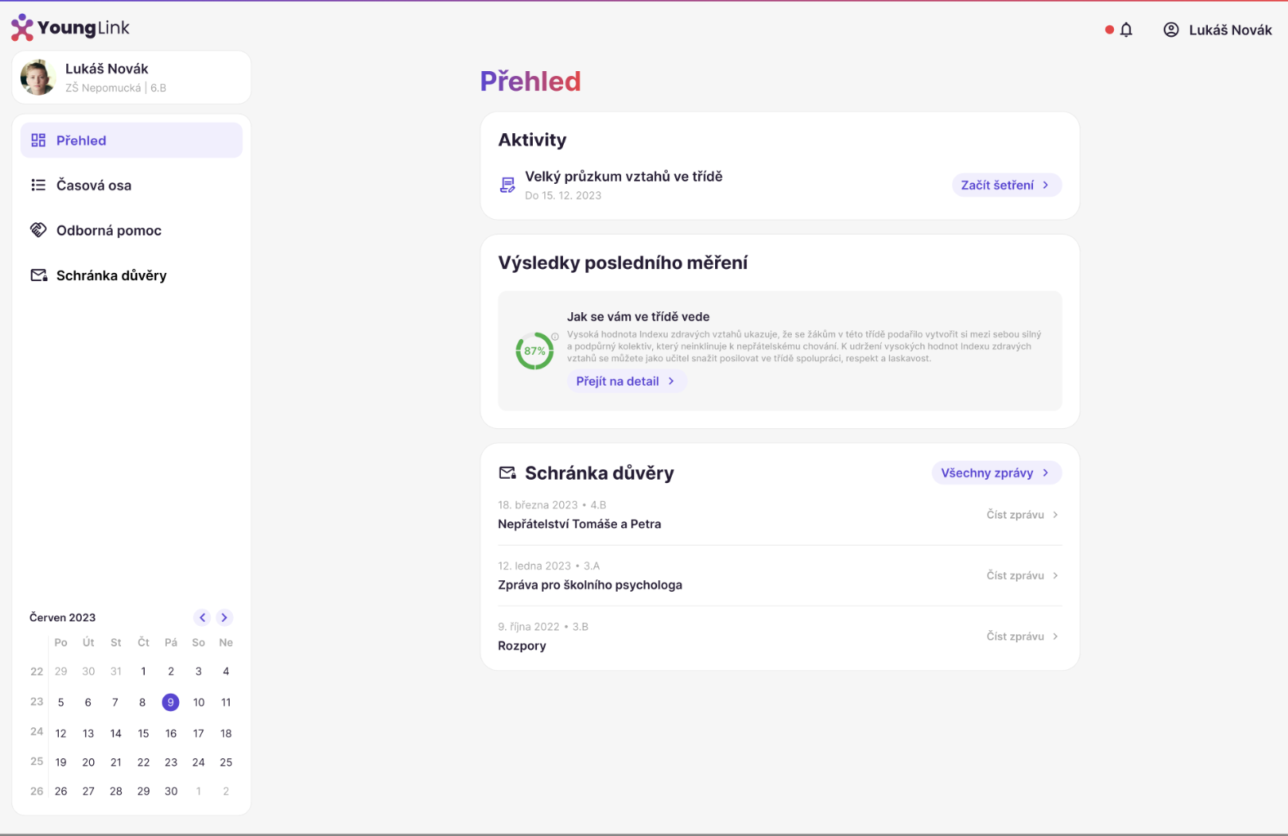
Task: Click the 87% circular progress indicator
Action: click(x=534, y=351)
